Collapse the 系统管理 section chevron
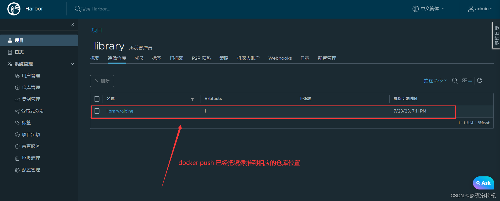The image size is (500, 201). tap(72, 64)
